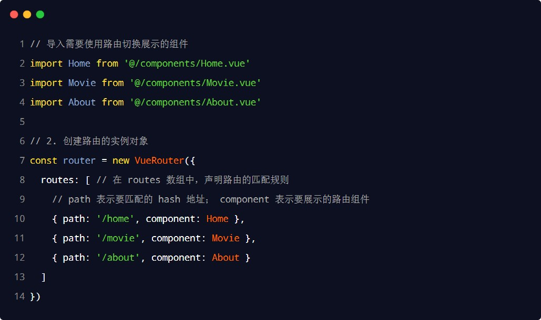Click line number 7 in the gutter

click(22, 161)
